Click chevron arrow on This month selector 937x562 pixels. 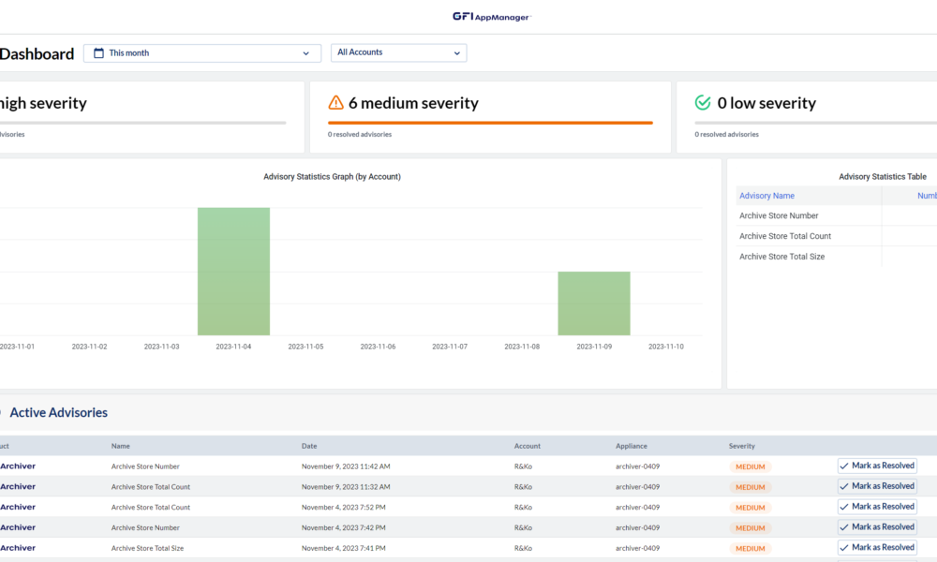[x=305, y=53]
